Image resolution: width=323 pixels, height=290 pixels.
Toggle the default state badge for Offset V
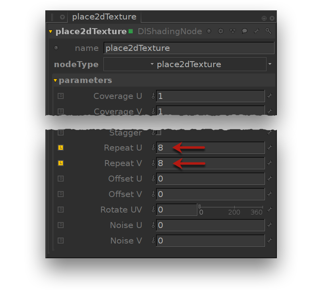point(61,194)
